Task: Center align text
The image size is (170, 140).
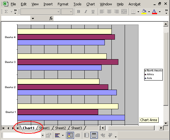Action: 109,12
